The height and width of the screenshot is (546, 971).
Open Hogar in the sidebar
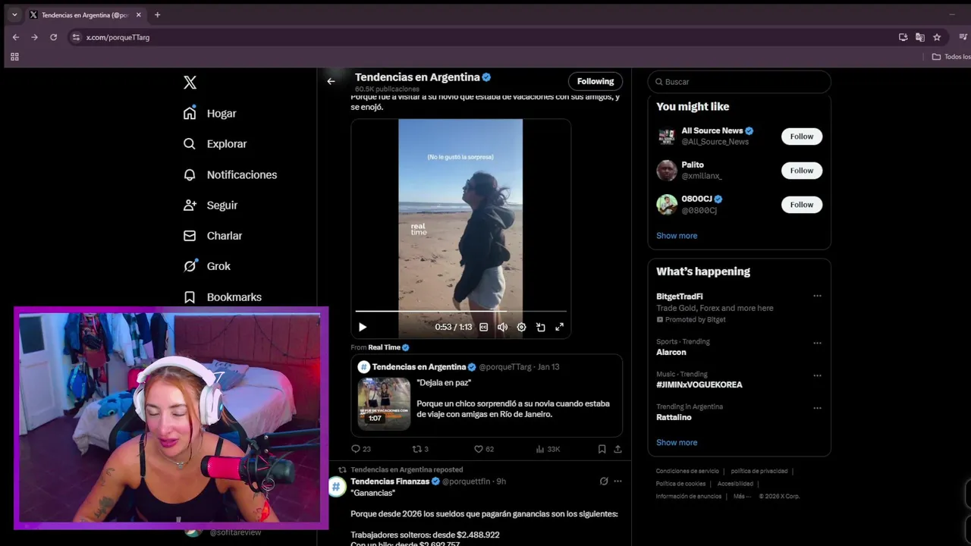[210, 113]
